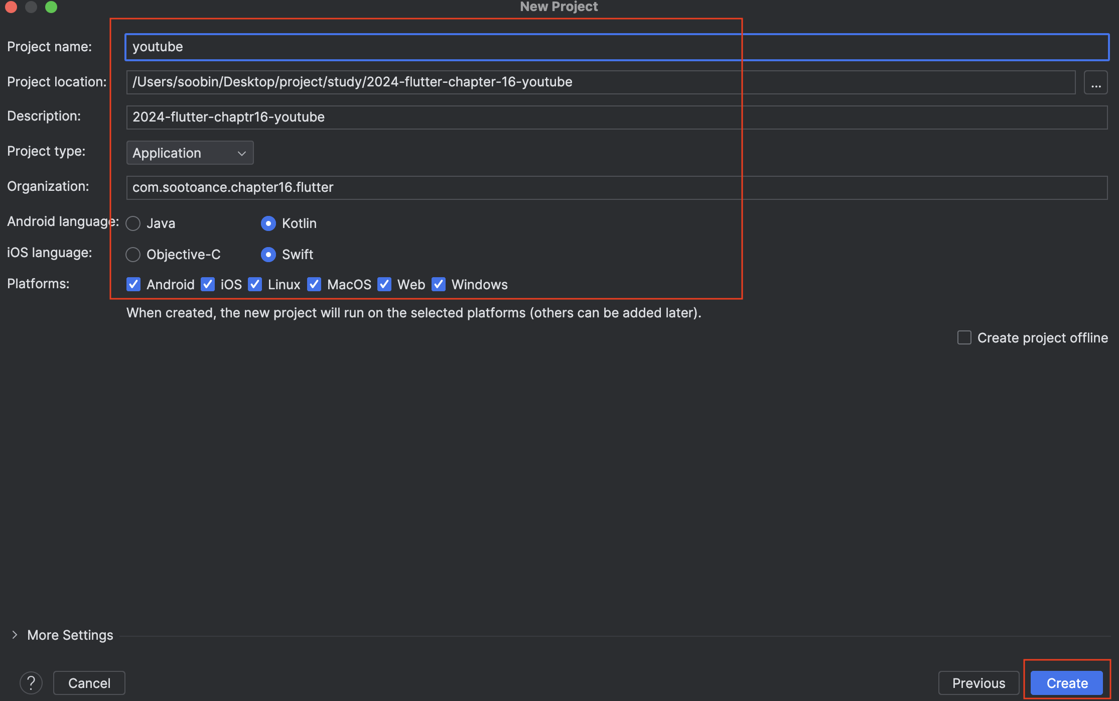This screenshot has height=701, width=1119.
Task: Click the green zoom window button
Action: coord(51,7)
